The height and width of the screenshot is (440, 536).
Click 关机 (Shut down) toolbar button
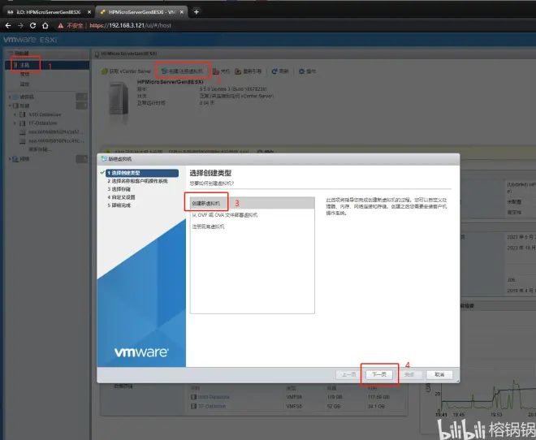point(221,71)
